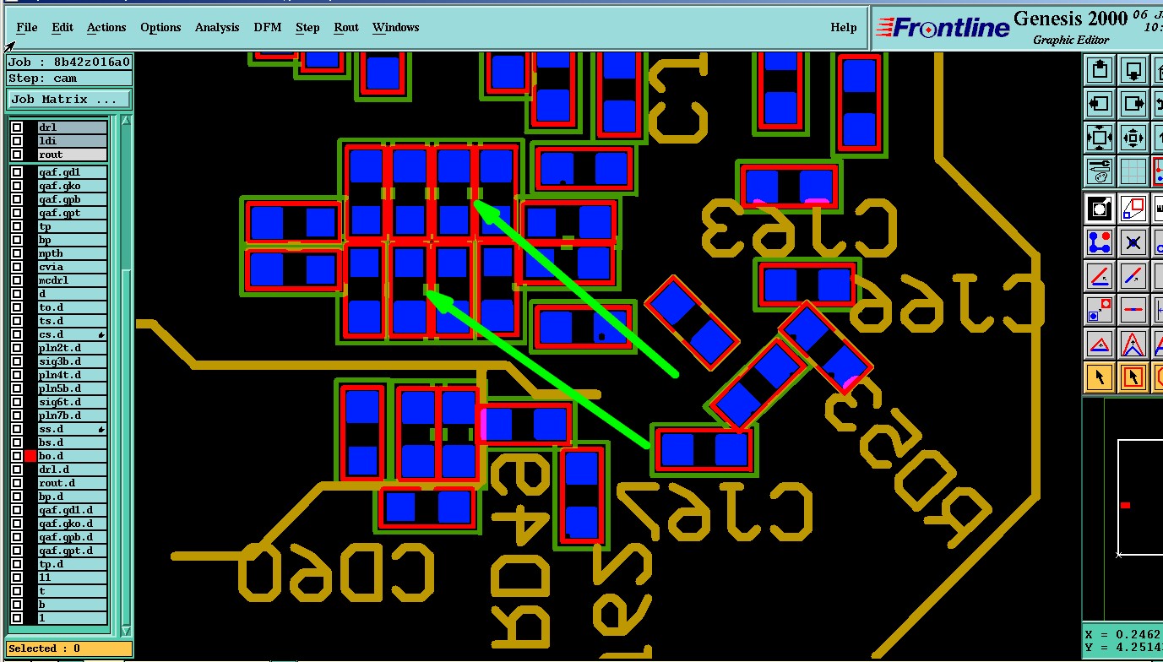Select the red triangle with arrow icon
Image resolution: width=1163 pixels, height=662 pixels.
pos(1100,344)
